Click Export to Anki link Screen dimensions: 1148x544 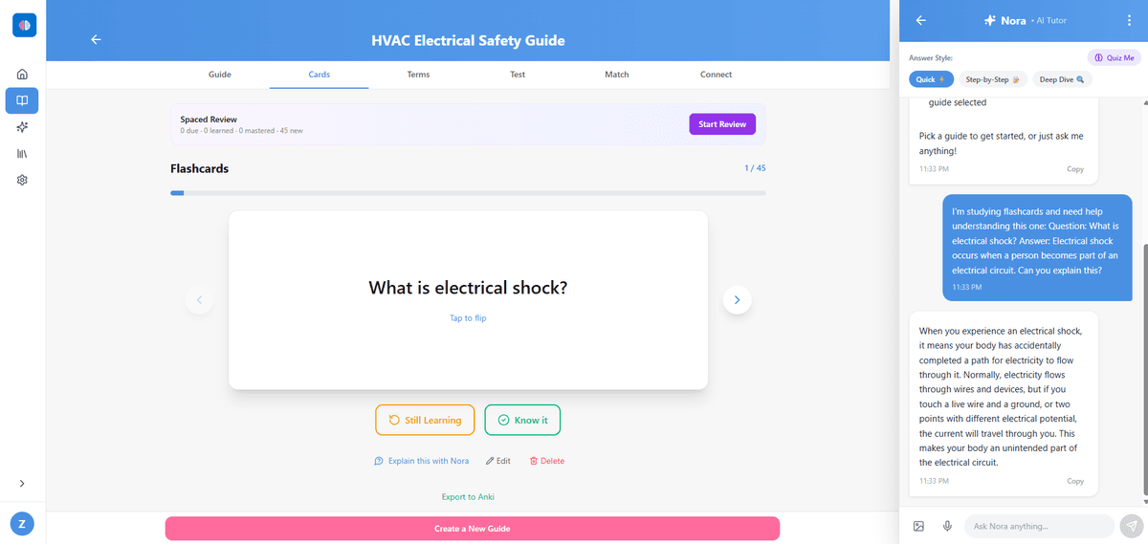468,497
